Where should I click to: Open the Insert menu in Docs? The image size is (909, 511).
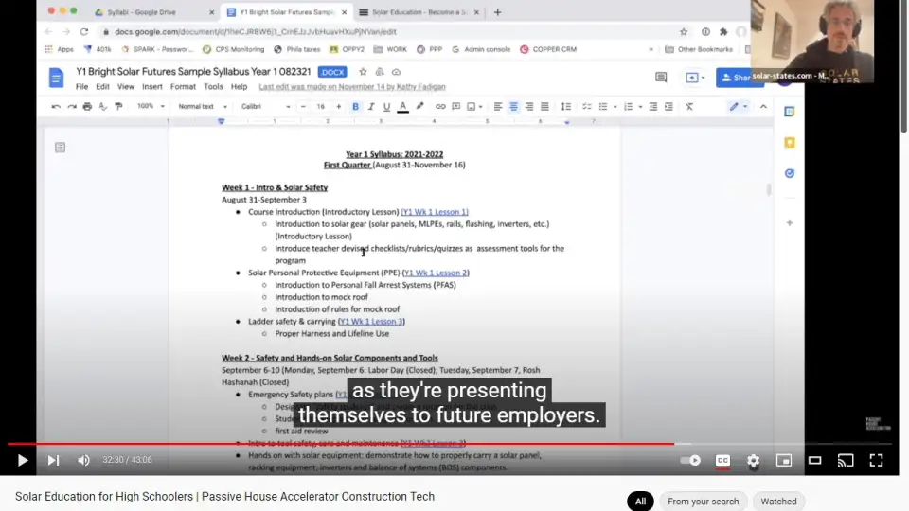pyautogui.click(x=152, y=87)
